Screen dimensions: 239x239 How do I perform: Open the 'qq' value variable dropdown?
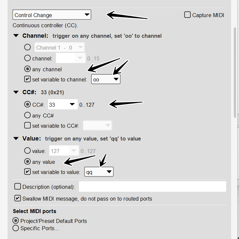coord(99,172)
